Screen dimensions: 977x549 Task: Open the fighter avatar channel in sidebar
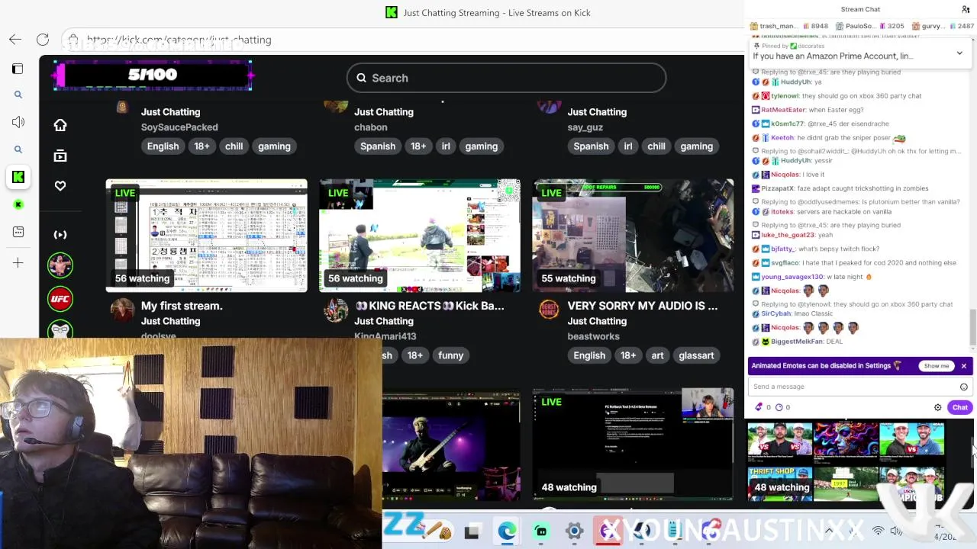pyautogui.click(x=60, y=265)
